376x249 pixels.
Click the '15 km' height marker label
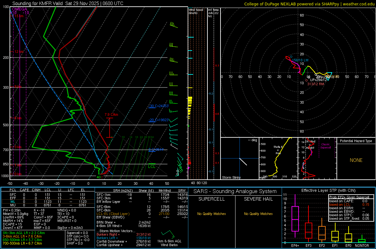[19, 16]
